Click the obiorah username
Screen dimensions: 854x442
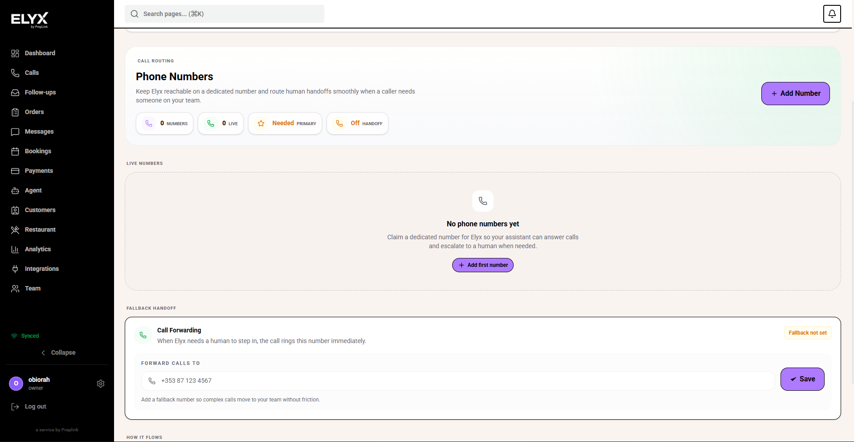pyautogui.click(x=39, y=380)
